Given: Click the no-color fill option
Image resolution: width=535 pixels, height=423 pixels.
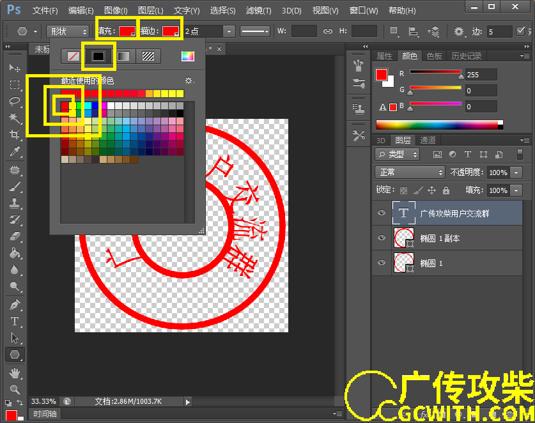Looking at the screenshot, I should [x=74, y=56].
